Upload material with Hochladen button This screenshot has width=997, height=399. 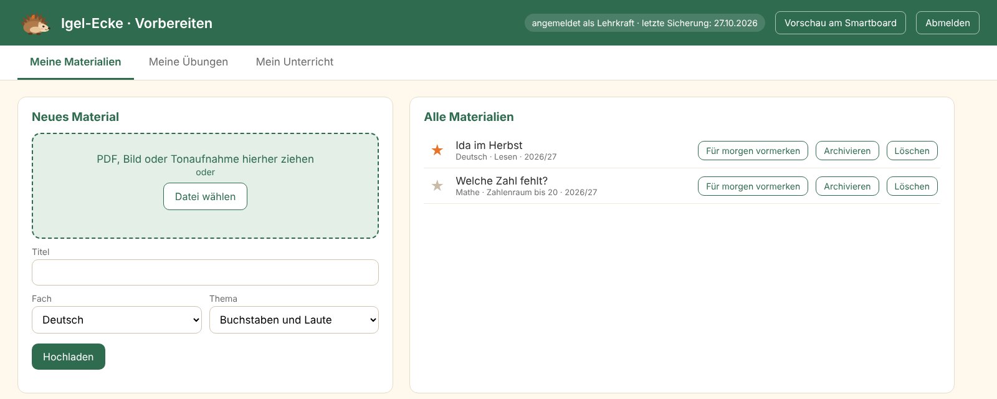(69, 357)
